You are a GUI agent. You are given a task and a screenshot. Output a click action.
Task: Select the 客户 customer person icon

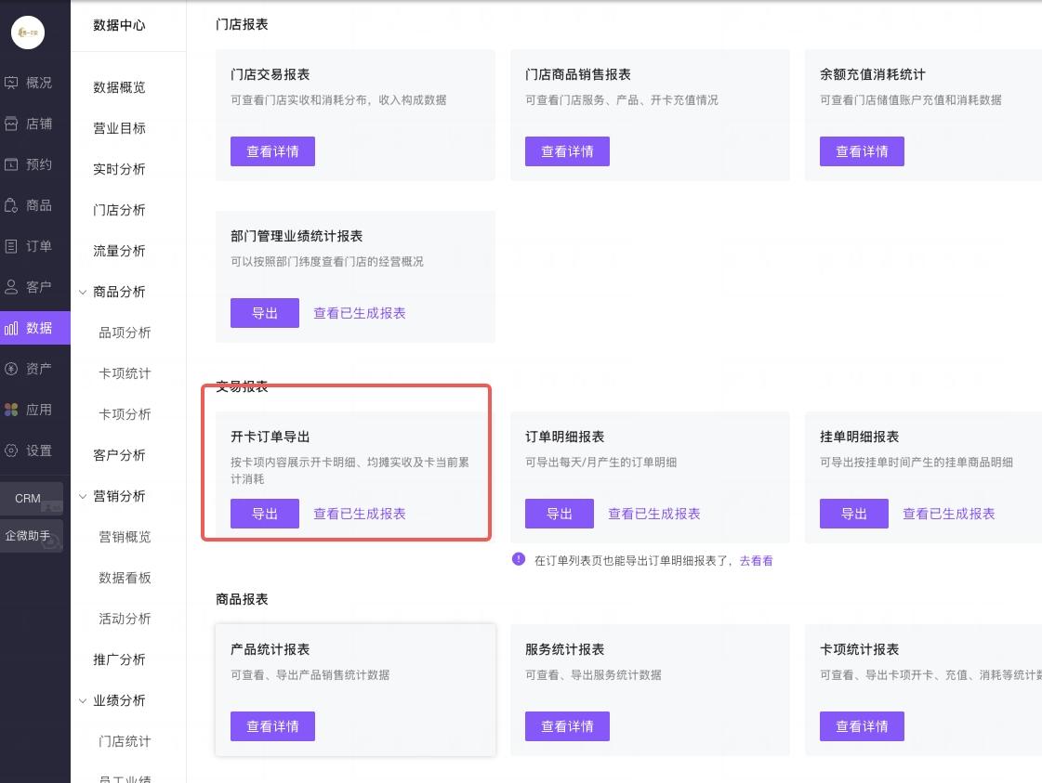11,287
